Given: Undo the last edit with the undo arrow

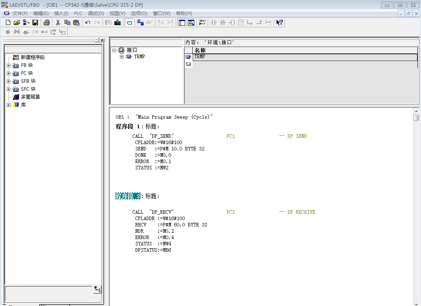Looking at the screenshot, I should pos(88,23).
